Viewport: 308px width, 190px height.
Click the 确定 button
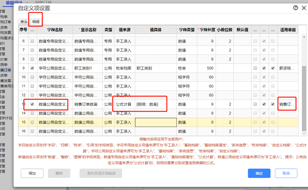[259, 173]
